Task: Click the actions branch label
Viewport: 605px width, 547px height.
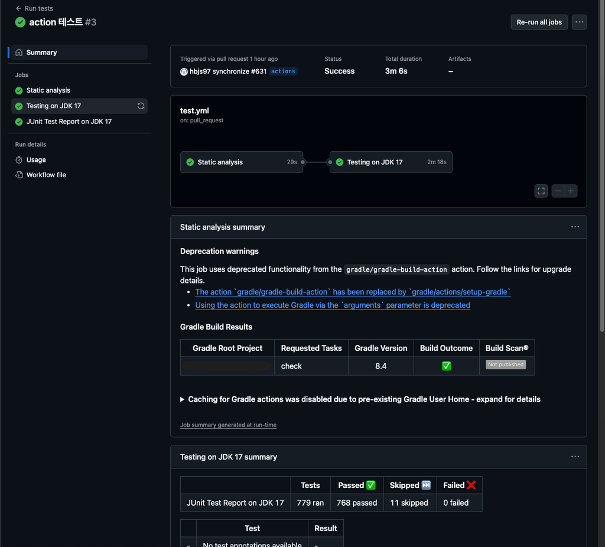Action: [283, 71]
